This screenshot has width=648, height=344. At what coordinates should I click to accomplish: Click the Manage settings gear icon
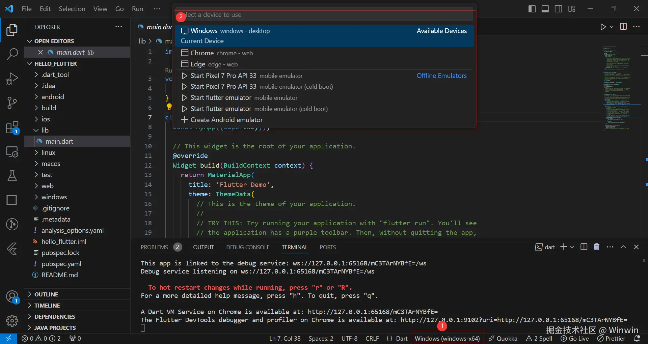[12, 320]
